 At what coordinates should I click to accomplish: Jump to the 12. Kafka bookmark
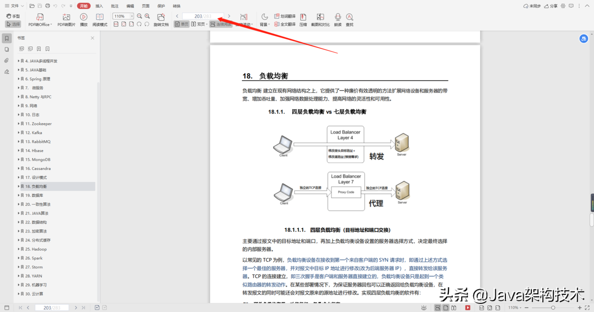[x=34, y=133]
